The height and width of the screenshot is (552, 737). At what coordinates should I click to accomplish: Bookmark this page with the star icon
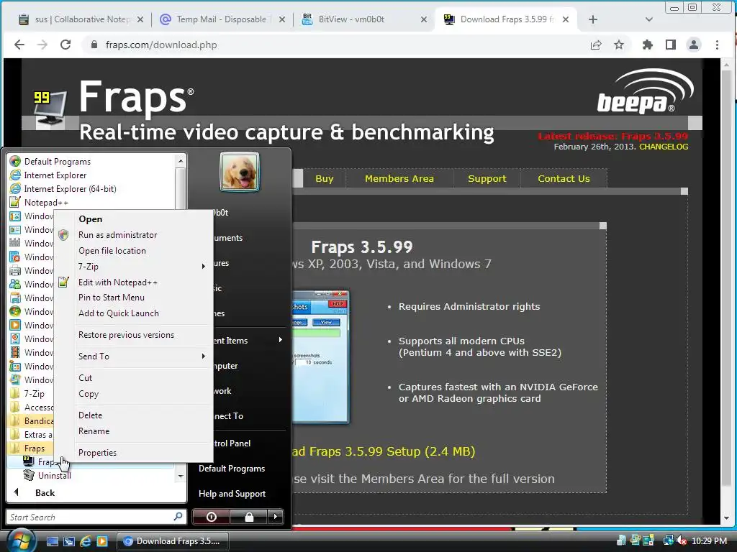click(619, 45)
